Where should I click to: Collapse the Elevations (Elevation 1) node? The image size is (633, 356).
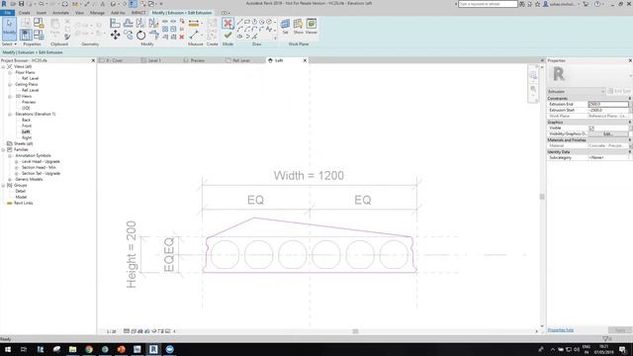pyautogui.click(x=10, y=115)
